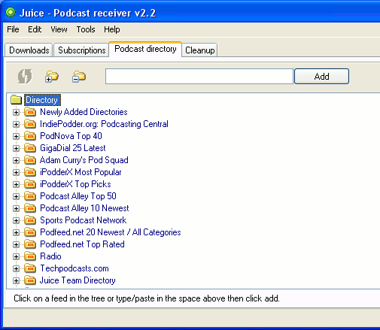Screen dimensions: 380x330
Task: Select the Directory root label
Action: click(x=42, y=100)
